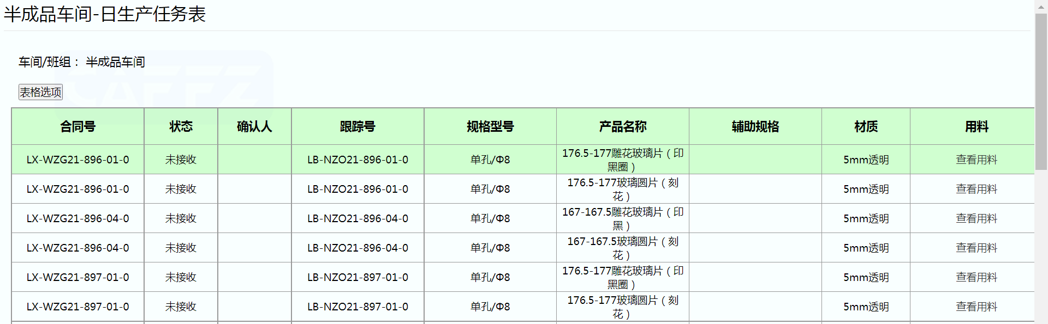Screen dimensions: 1048x324
Task: Select the 确认人 column header
Action: click(254, 126)
